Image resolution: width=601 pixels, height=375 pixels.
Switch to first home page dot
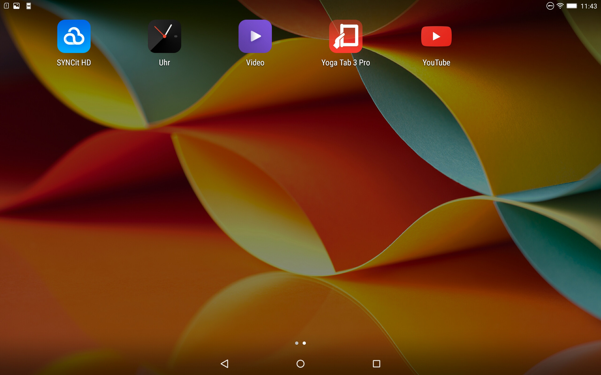[x=296, y=343]
